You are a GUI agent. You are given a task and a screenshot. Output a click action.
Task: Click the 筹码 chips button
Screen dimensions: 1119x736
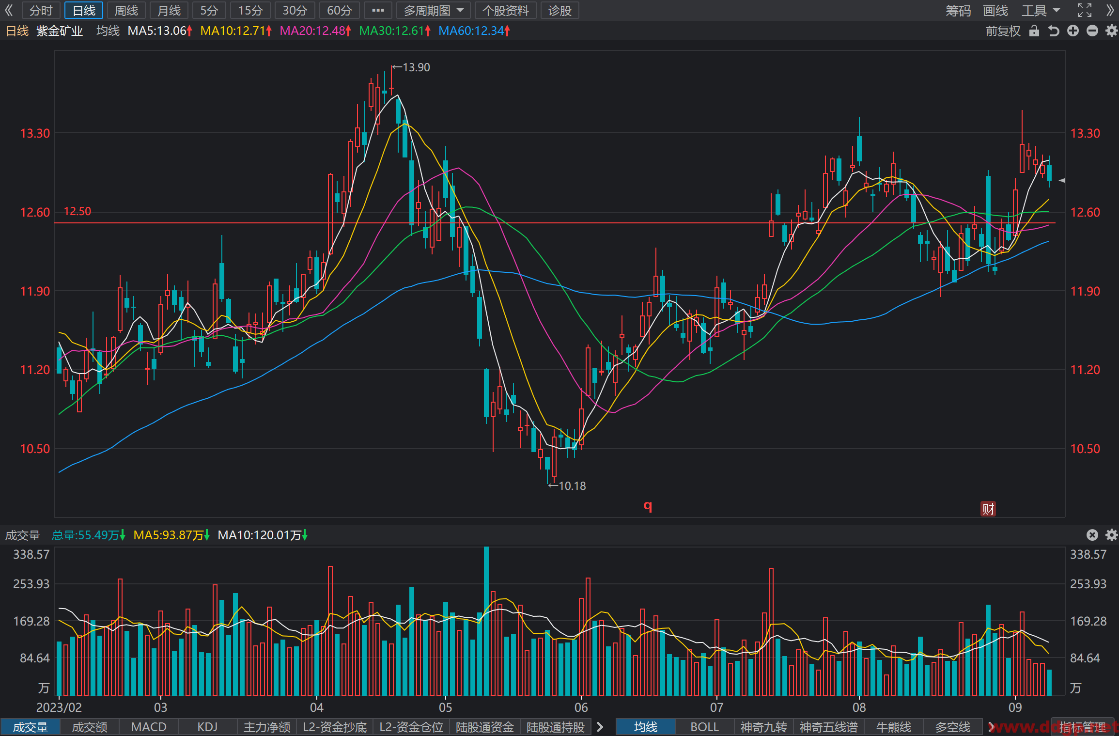(x=958, y=10)
